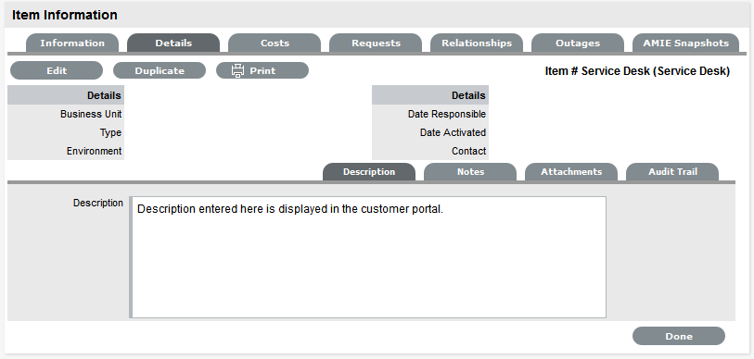View the Outages tab
This screenshot has width=754, height=359.
point(578,43)
